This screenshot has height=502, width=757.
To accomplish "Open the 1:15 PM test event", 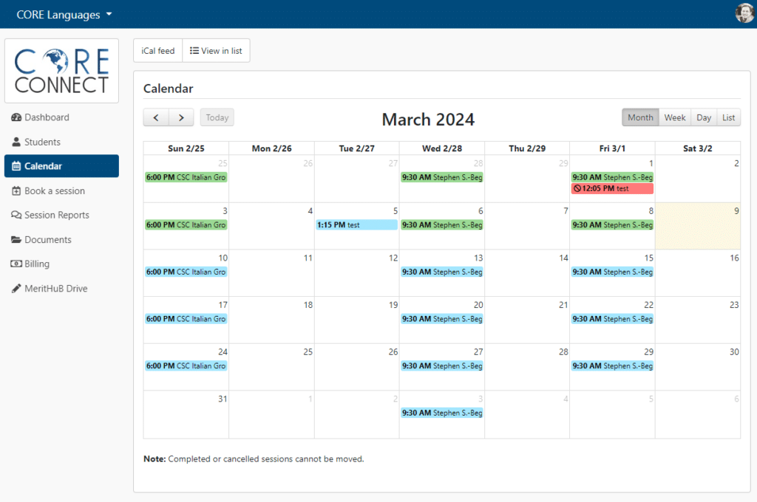I will [x=357, y=224].
